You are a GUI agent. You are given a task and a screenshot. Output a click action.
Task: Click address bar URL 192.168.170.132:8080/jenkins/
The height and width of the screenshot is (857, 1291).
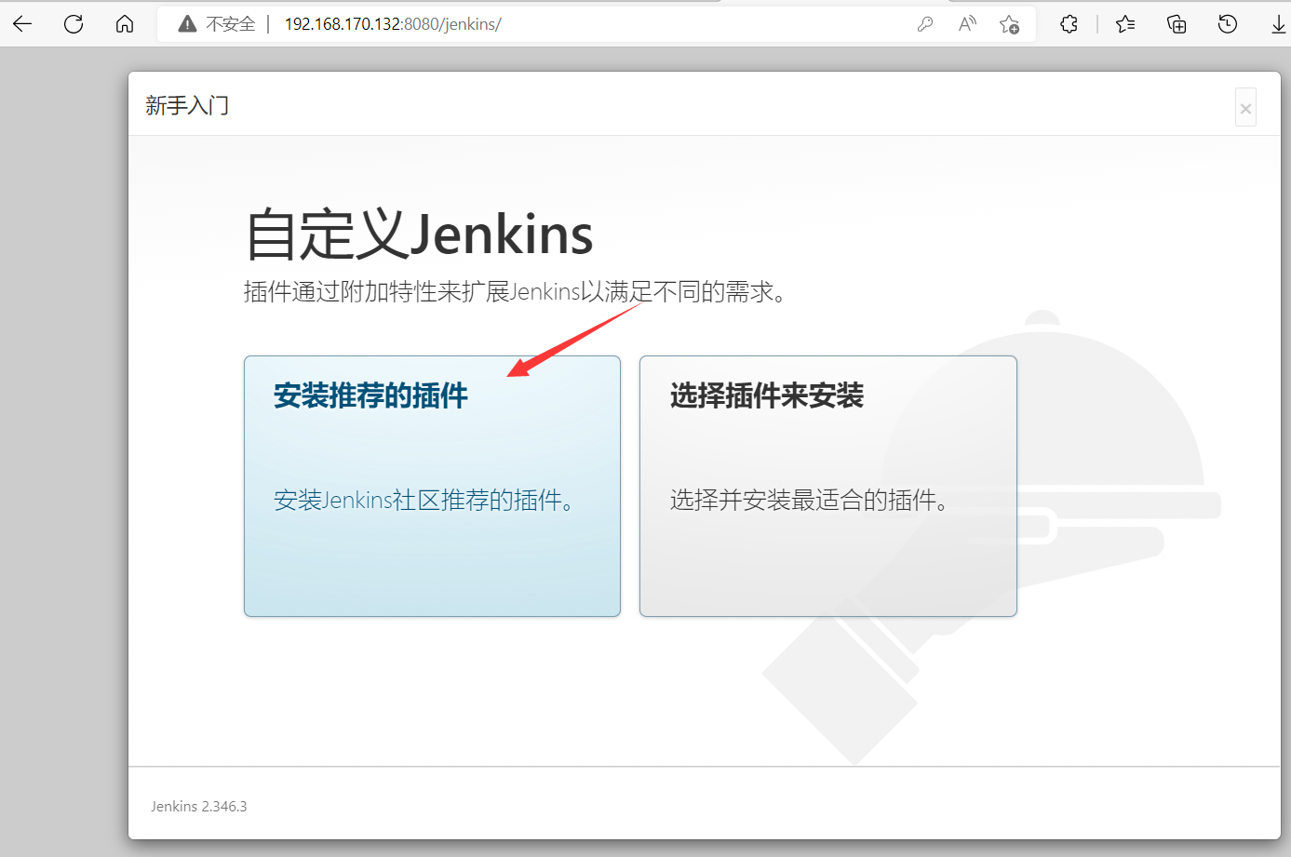tap(393, 24)
